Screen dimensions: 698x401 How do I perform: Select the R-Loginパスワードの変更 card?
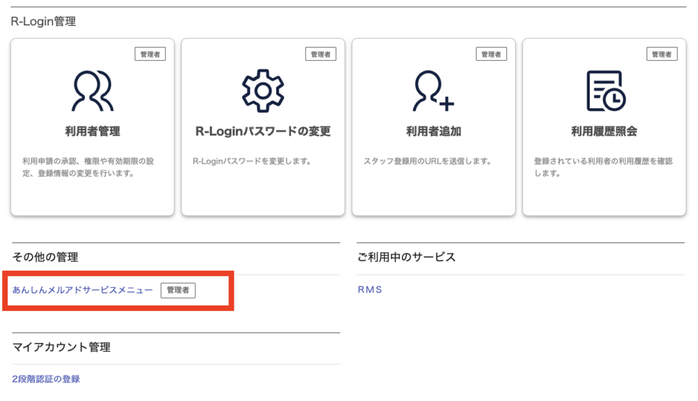(x=262, y=126)
